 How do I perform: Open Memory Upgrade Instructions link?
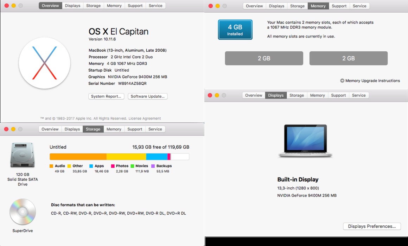point(372,80)
